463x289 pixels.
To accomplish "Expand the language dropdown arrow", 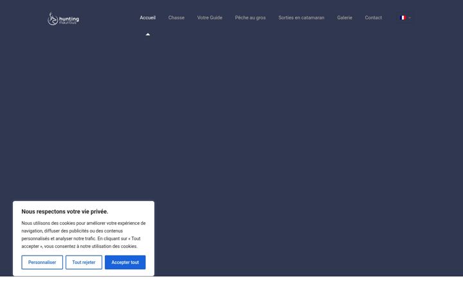I will tap(410, 18).
